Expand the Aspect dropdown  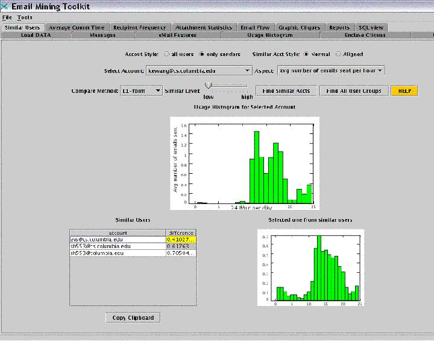pos(380,71)
